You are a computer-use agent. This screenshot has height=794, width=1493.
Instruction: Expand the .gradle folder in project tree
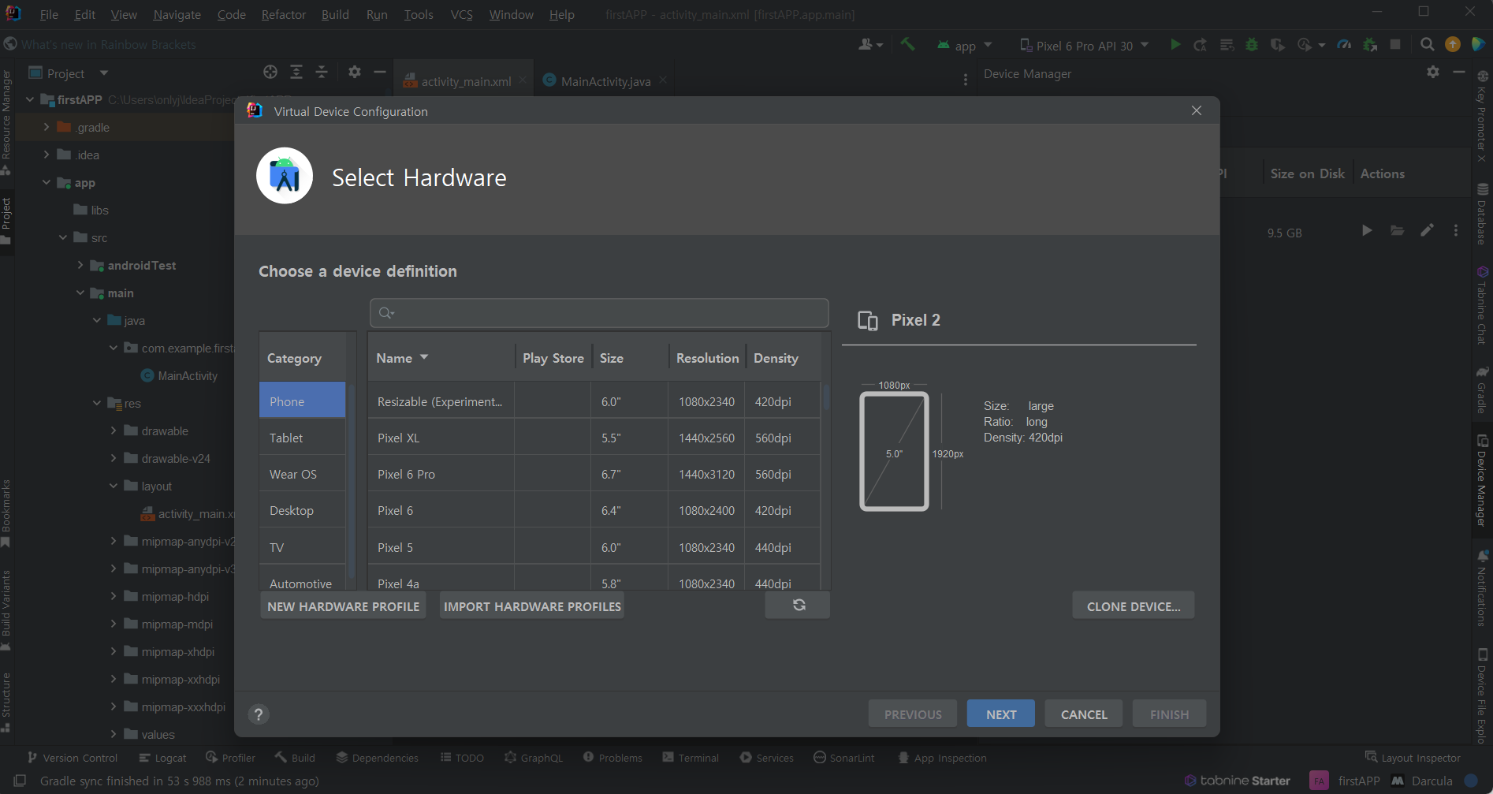(x=47, y=127)
